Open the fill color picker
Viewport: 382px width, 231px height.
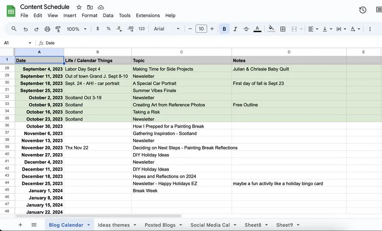tap(271, 29)
